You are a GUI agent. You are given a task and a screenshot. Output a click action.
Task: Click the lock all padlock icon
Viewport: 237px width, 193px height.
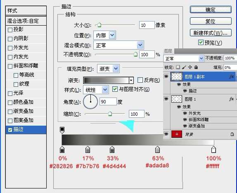196,67
